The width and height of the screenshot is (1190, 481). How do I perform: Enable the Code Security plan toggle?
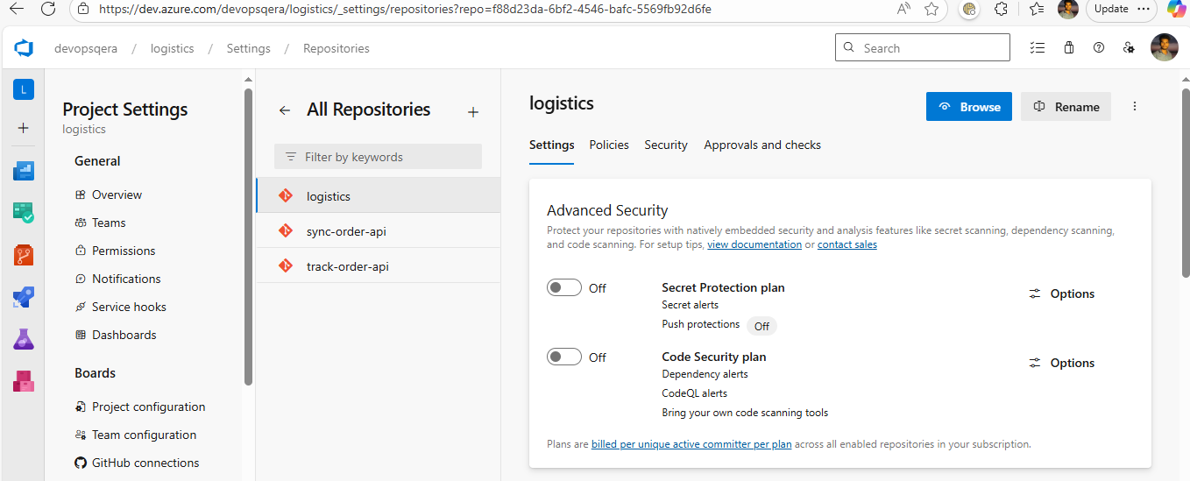[x=564, y=357]
